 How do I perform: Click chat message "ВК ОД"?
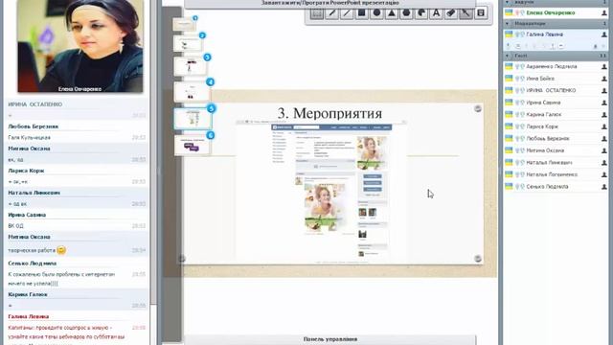pyautogui.click(x=15, y=226)
